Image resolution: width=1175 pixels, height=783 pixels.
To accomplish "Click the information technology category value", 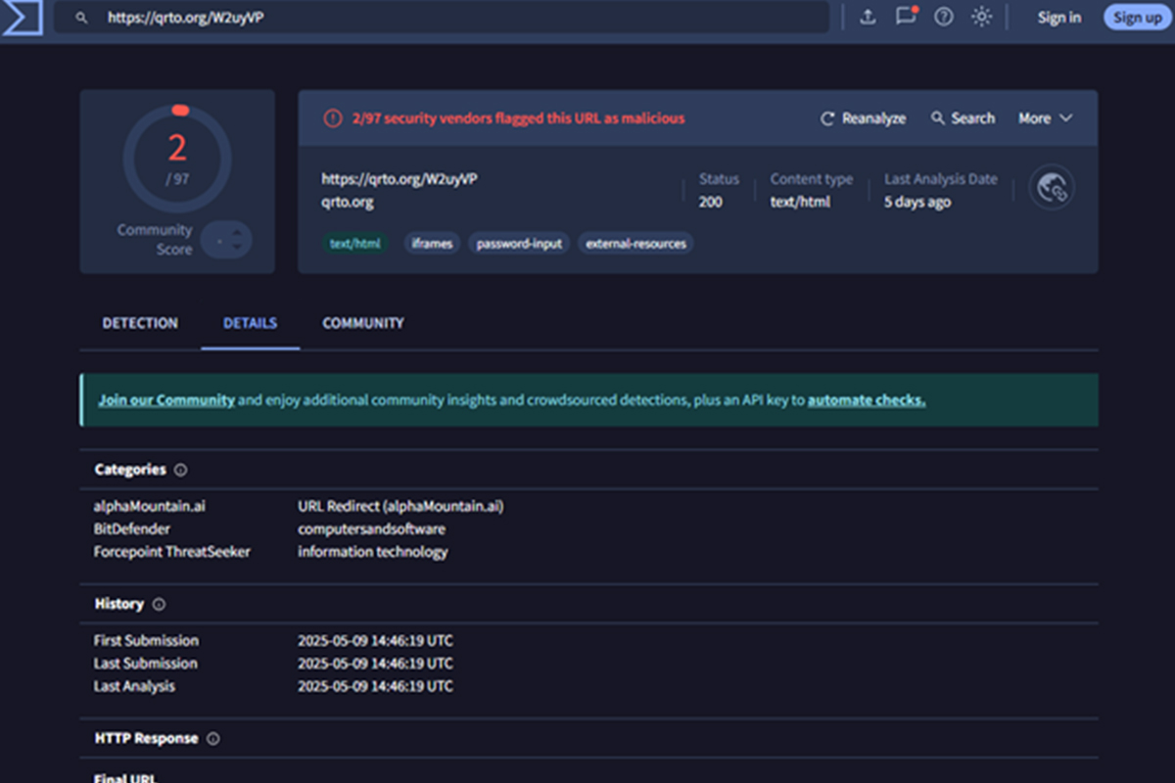I will tap(373, 552).
